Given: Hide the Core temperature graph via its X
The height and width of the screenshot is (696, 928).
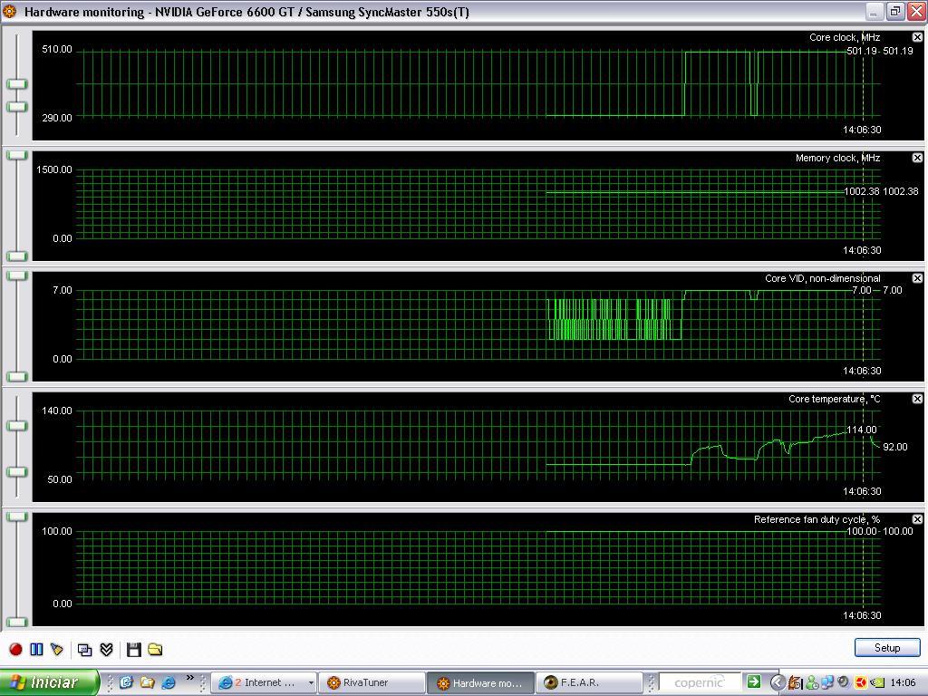Looking at the screenshot, I should pos(917,399).
